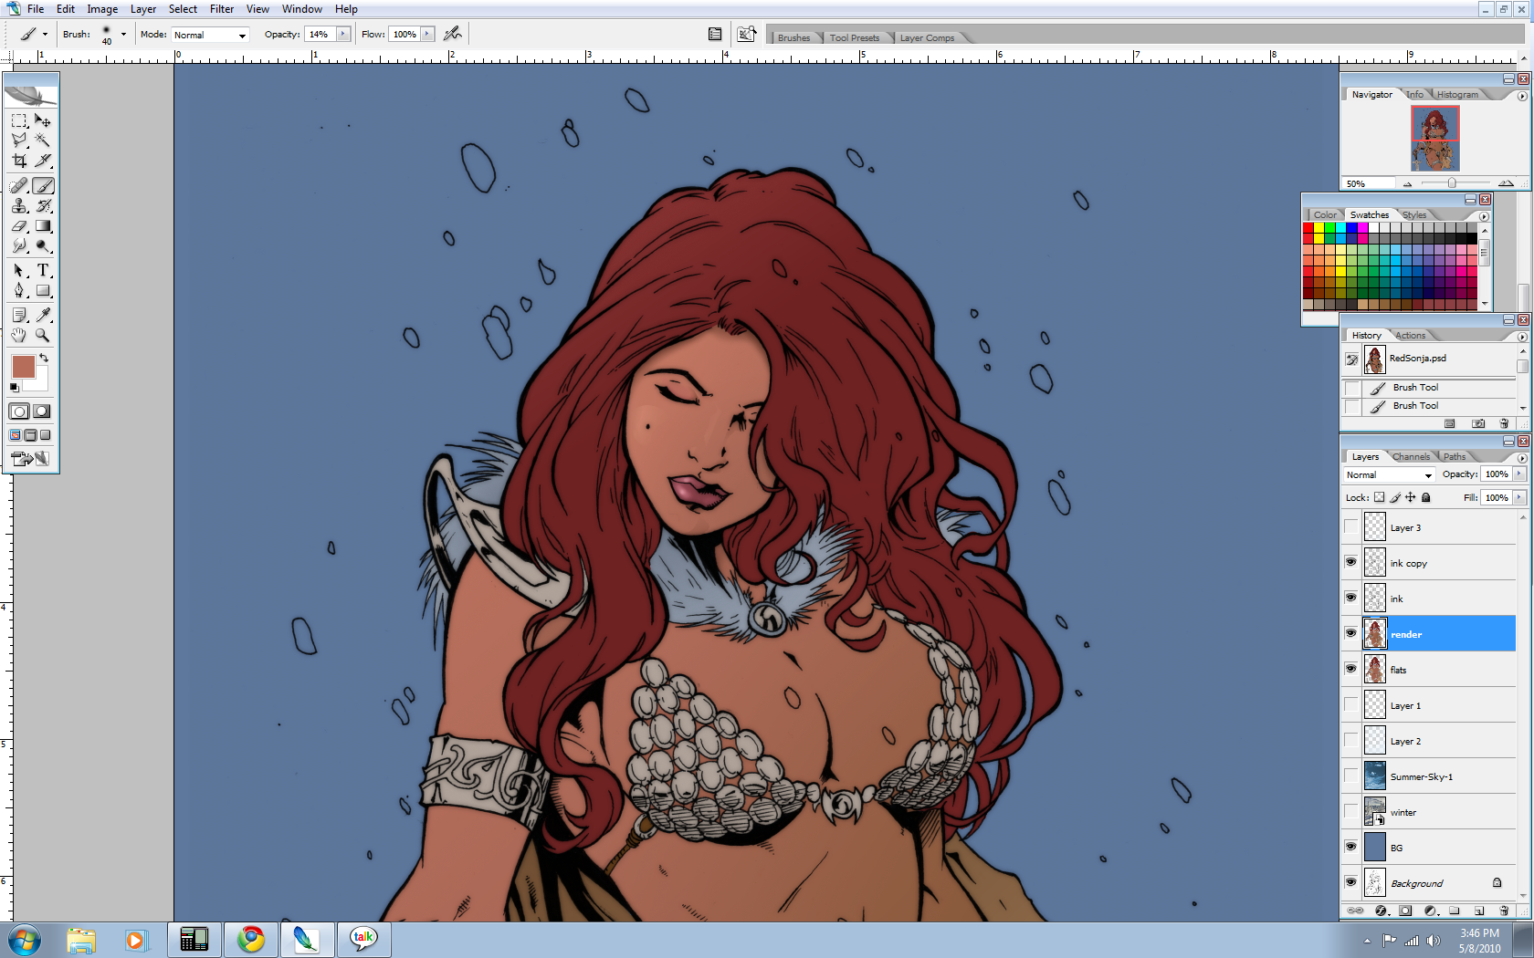
Task: Click the Navigator zoom slider
Action: pos(1452,183)
